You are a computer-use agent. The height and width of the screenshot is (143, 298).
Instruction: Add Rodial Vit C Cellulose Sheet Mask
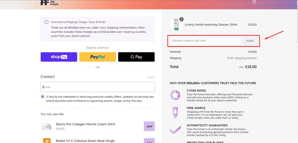tap(149, 141)
